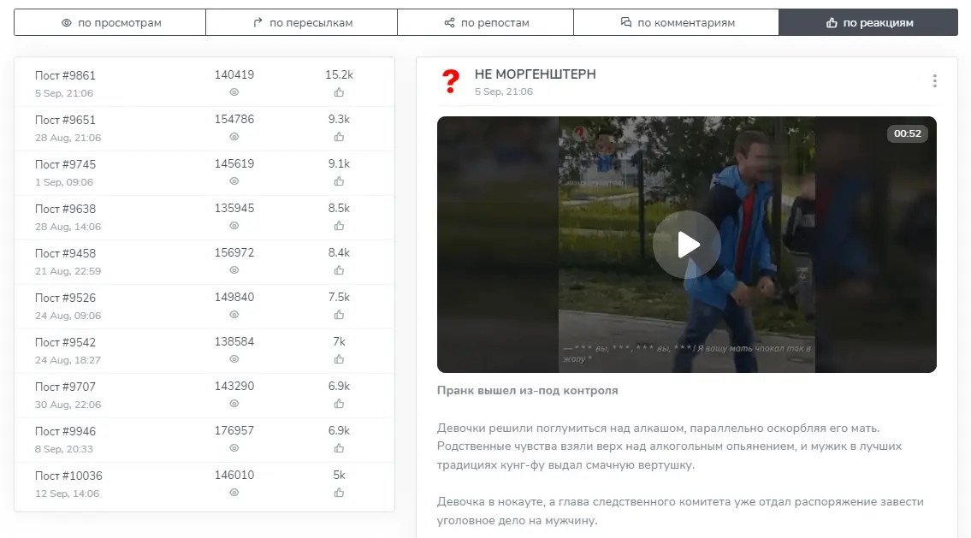Viewport: 971px width, 538px height.
Task: Switch to the 'по просмотрам' tab
Action: tap(110, 23)
